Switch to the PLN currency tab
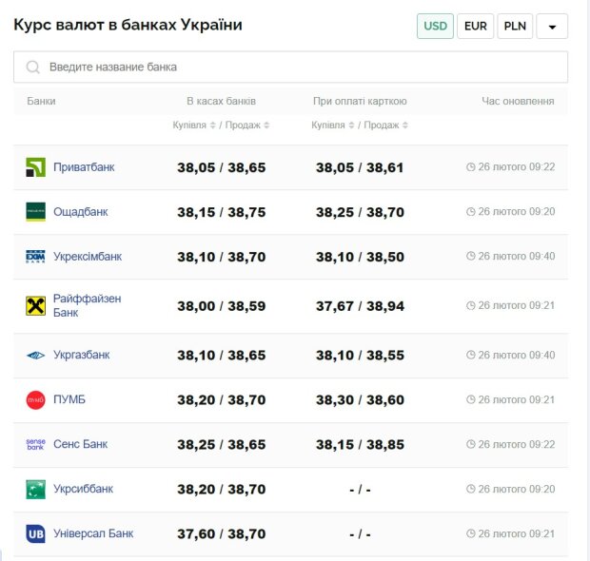590x561 pixels. click(x=515, y=26)
